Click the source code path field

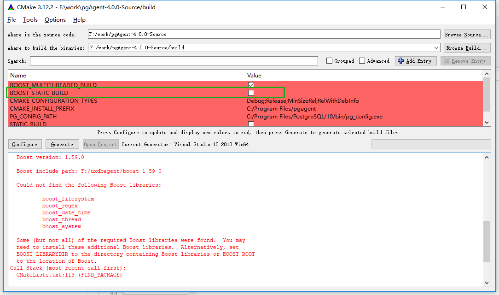[x=264, y=35]
